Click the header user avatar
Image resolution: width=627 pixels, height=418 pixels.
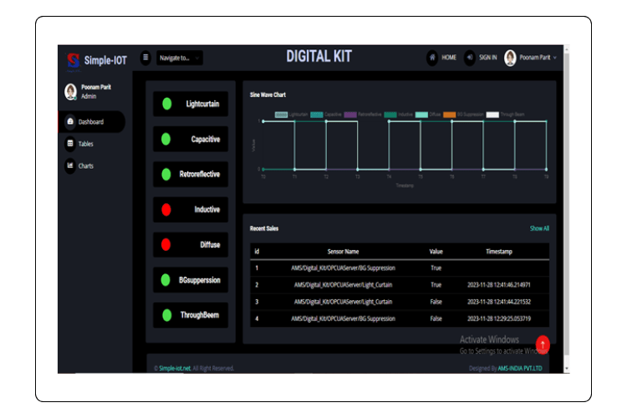[x=510, y=58]
